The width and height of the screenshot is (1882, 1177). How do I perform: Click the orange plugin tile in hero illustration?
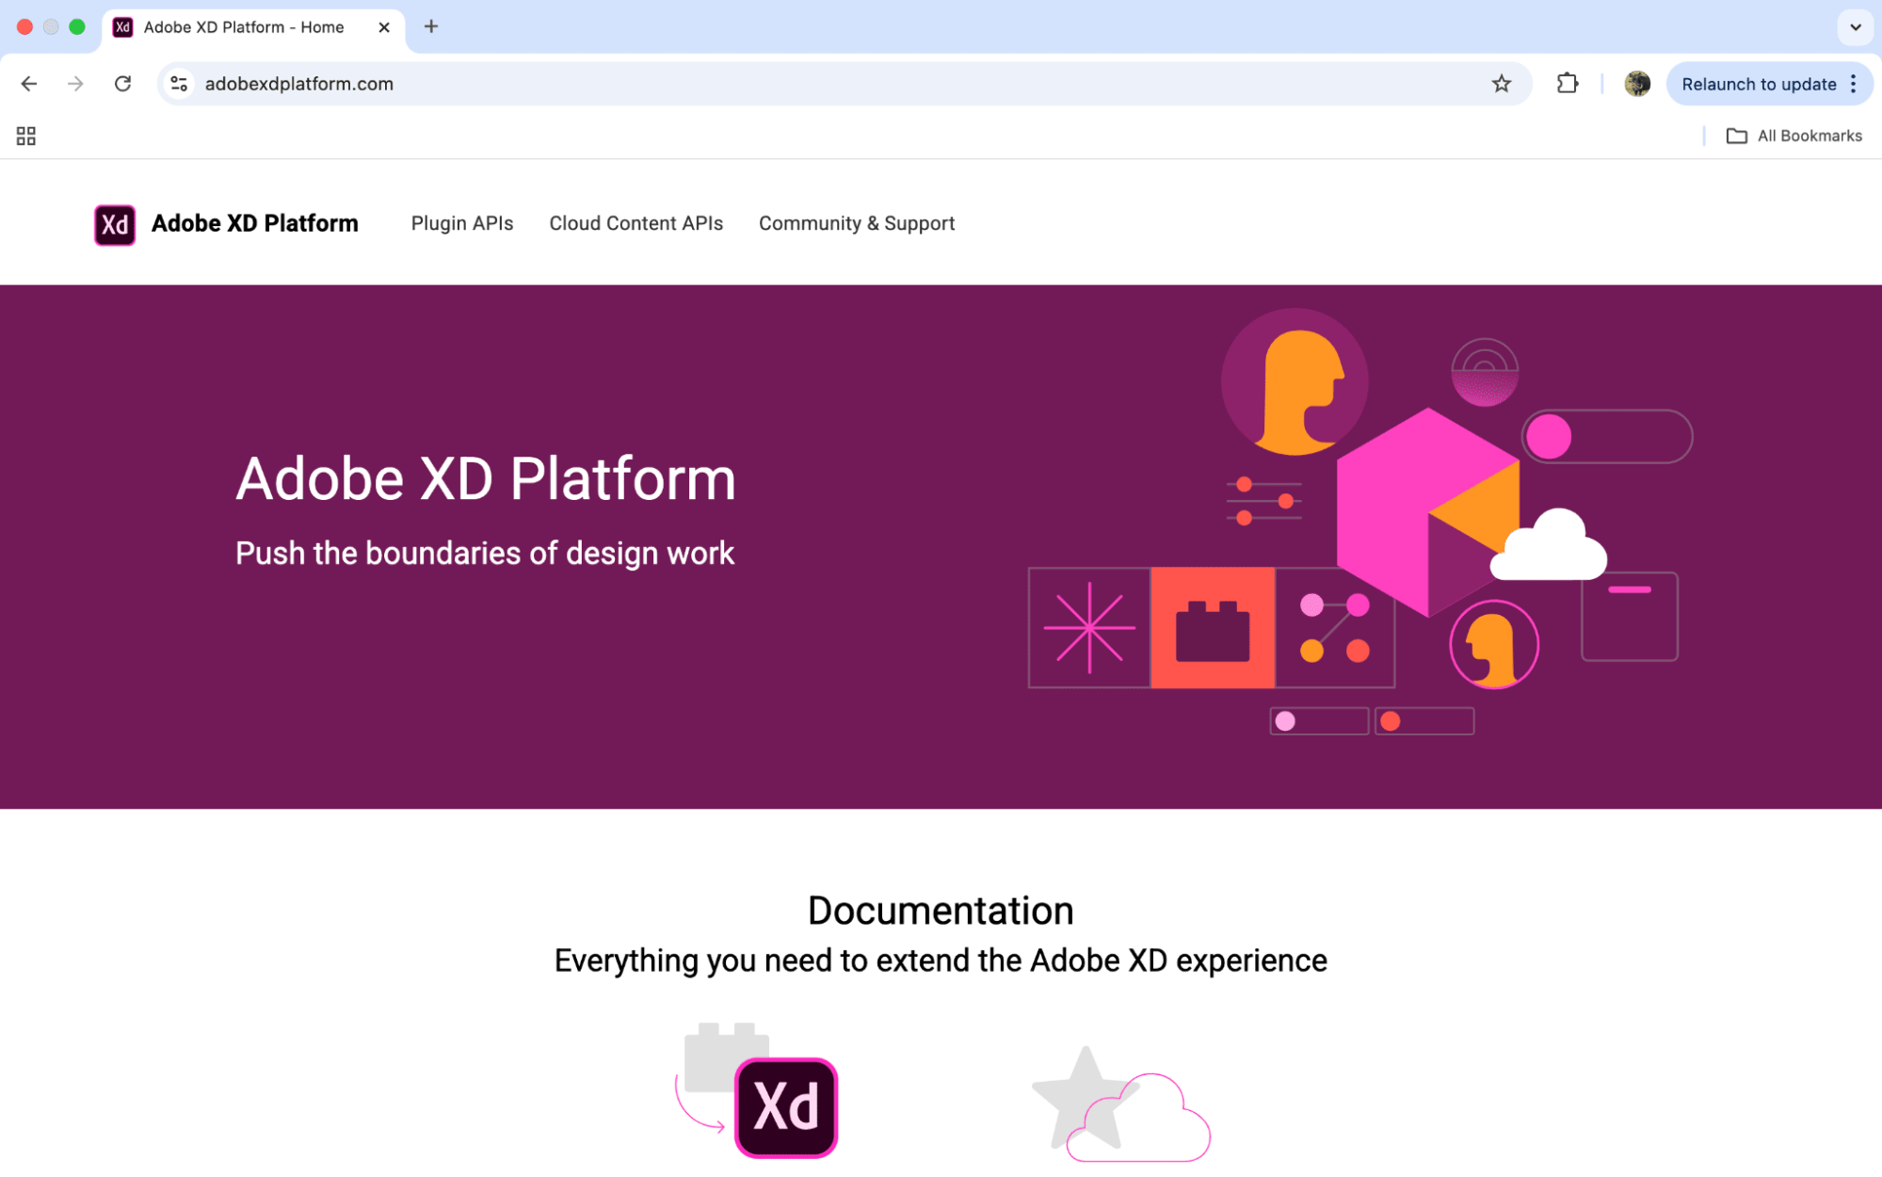point(1213,626)
